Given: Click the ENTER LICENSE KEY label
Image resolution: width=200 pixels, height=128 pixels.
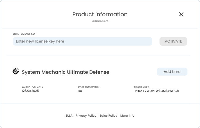Looking at the screenshot, I should [x=24, y=34].
